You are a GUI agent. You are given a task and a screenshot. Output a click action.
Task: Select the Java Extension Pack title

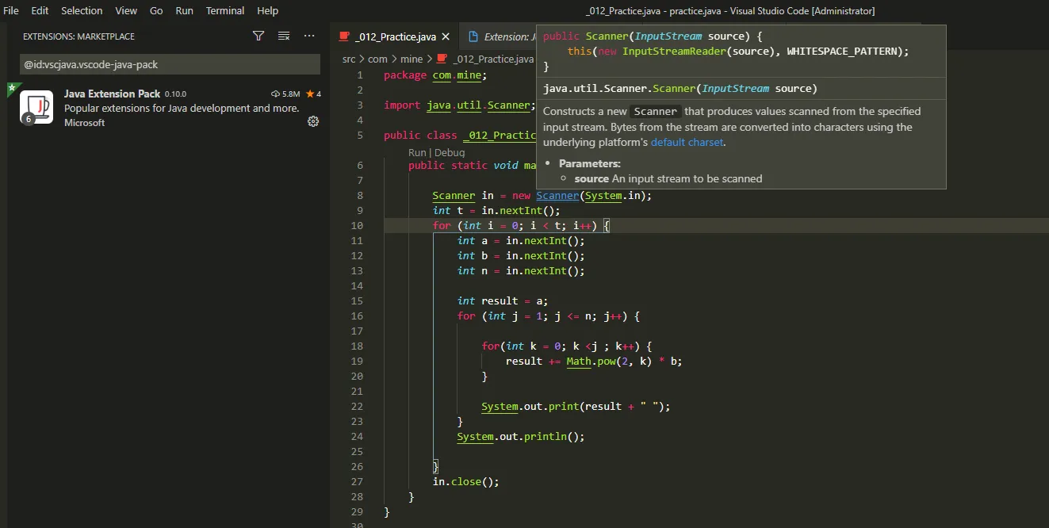(112, 94)
